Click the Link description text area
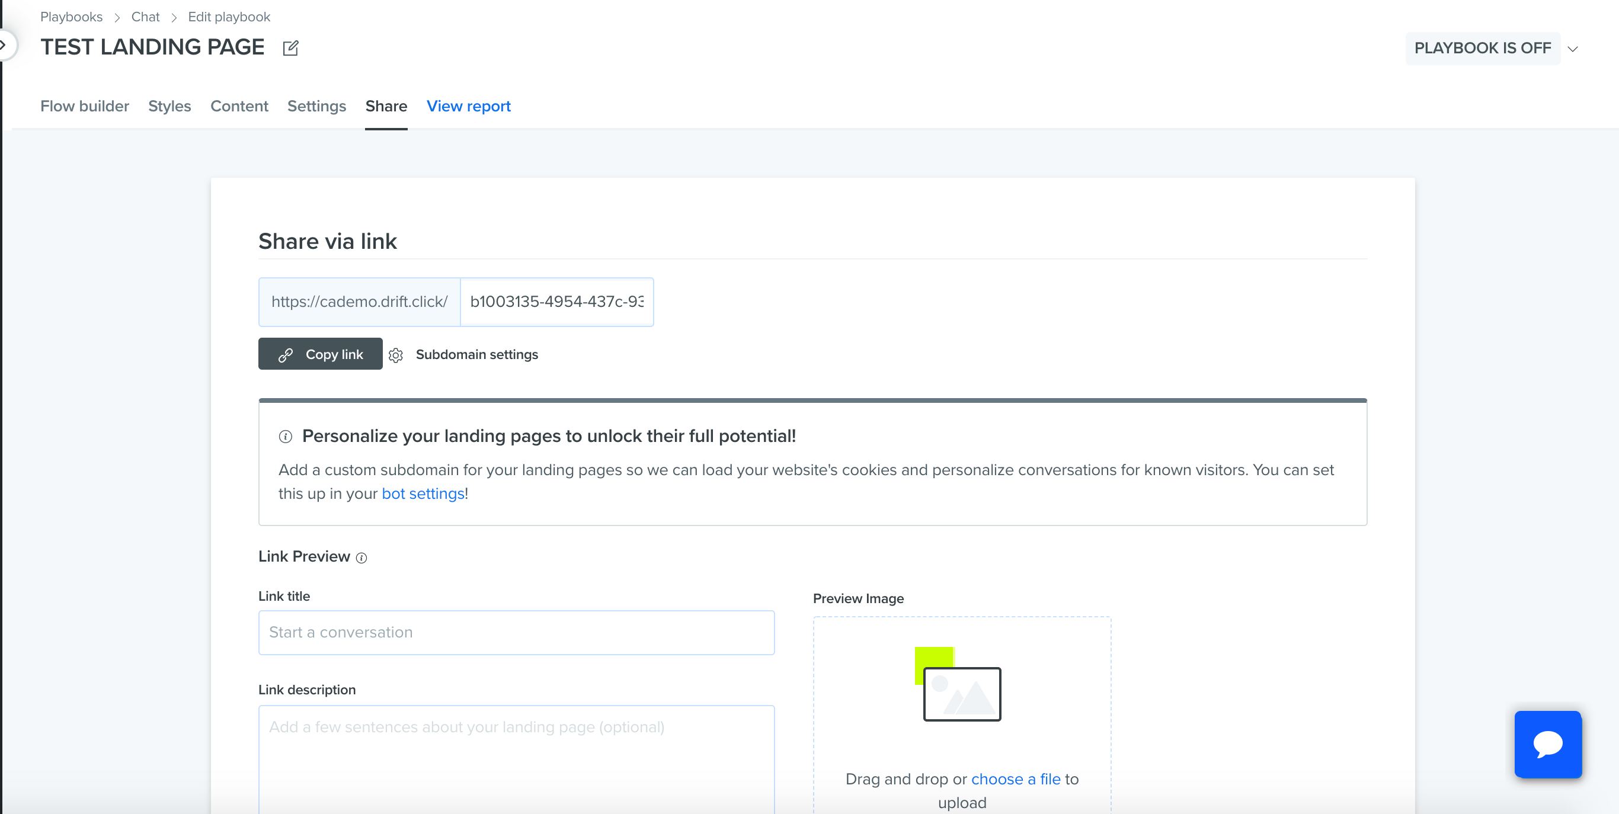The height and width of the screenshot is (814, 1619). coord(517,759)
